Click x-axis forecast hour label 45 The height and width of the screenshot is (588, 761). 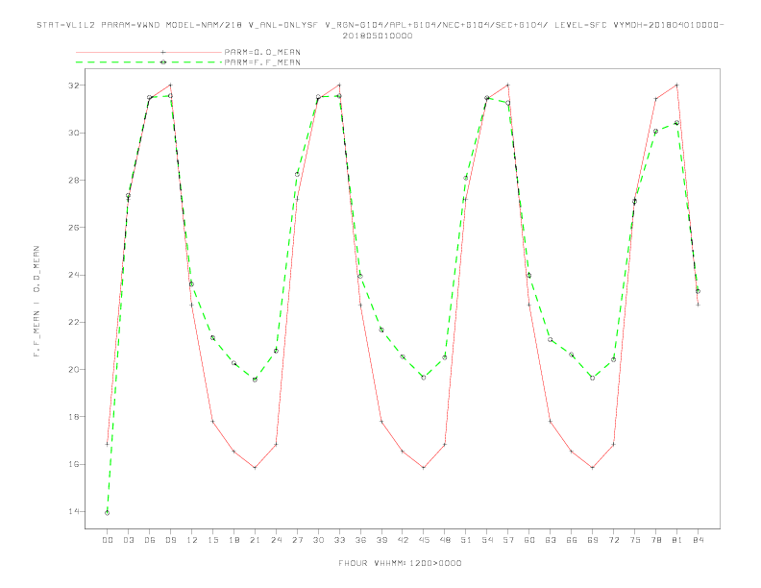(x=424, y=540)
